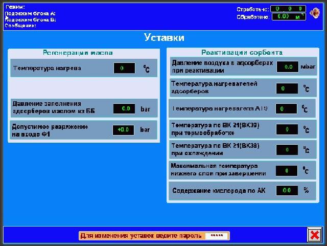Close the Уставки screen with red X
This screenshot has width=327, height=246.
pos(314,235)
